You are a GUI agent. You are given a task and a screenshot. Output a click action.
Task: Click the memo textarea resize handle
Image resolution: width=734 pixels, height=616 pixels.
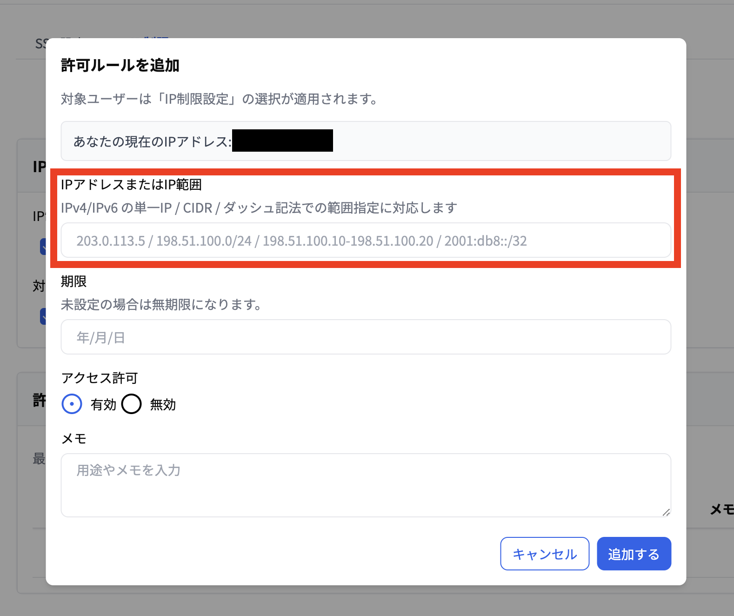pyautogui.click(x=666, y=512)
